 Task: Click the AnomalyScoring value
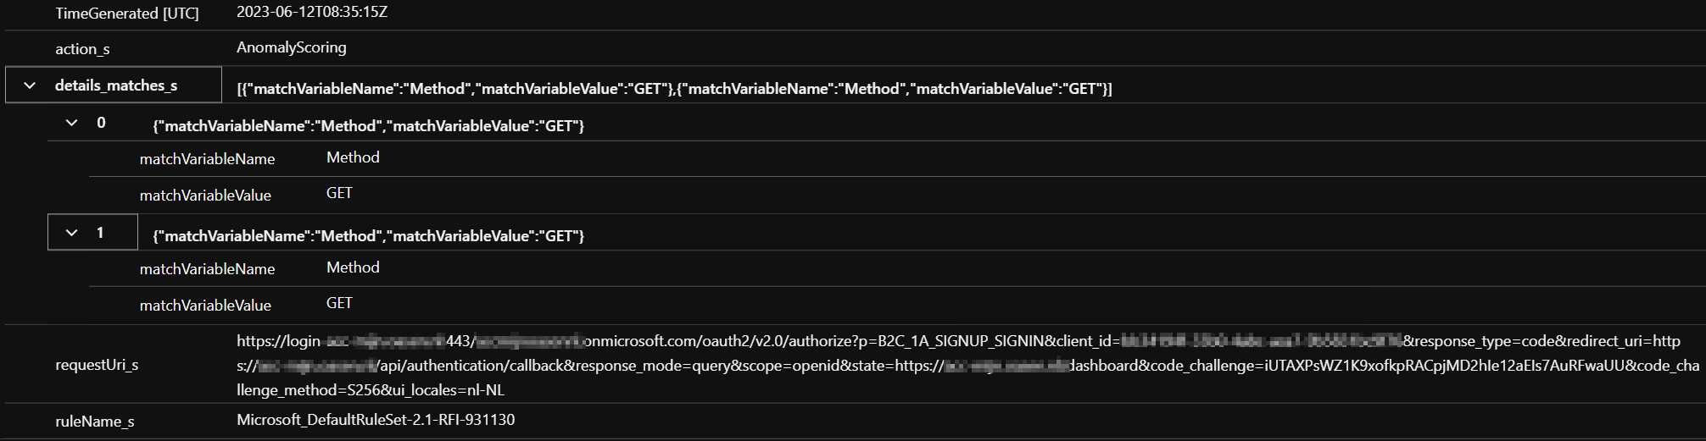pos(292,47)
